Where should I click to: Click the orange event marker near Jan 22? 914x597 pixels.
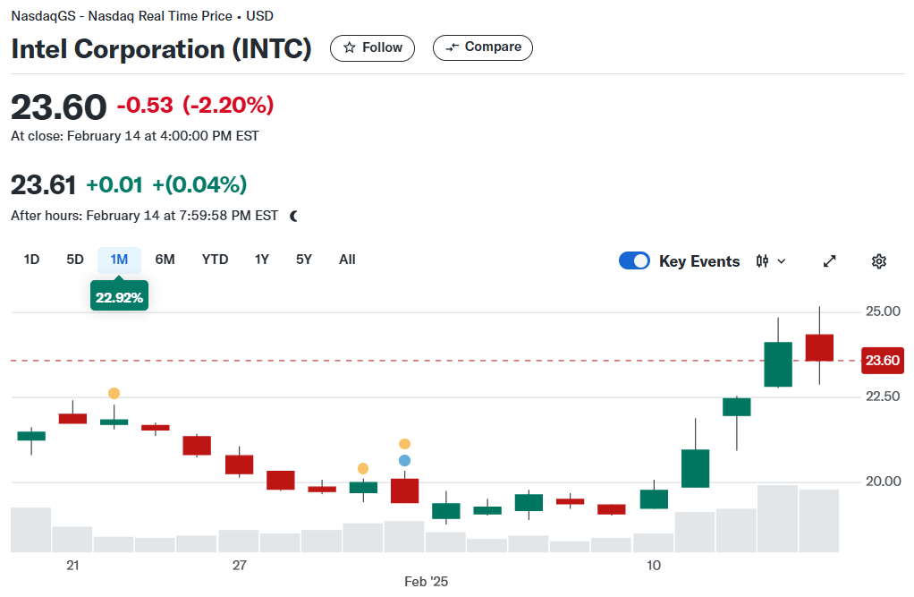(114, 393)
